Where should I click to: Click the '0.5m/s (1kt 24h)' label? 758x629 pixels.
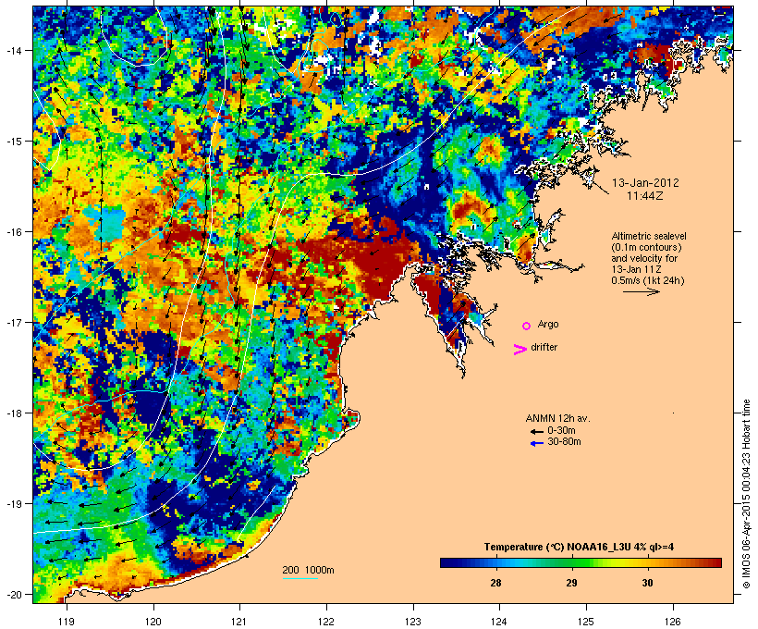point(648,280)
